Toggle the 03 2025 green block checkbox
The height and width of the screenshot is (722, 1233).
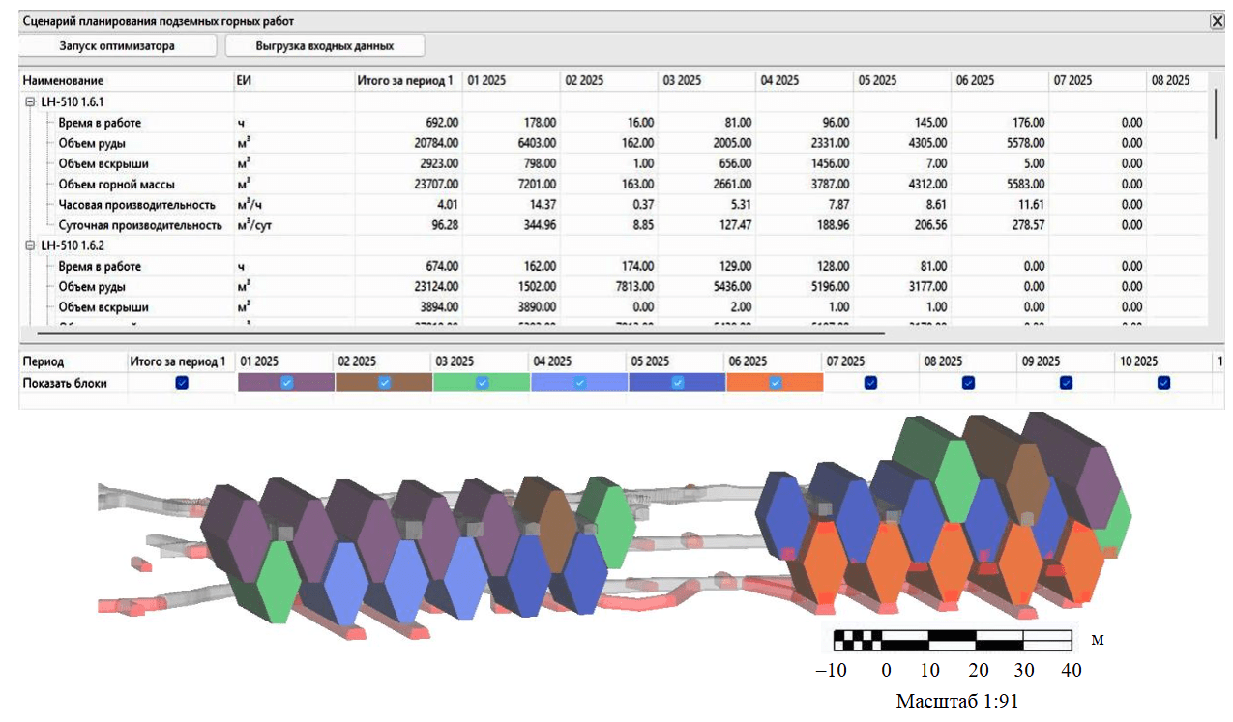(482, 383)
